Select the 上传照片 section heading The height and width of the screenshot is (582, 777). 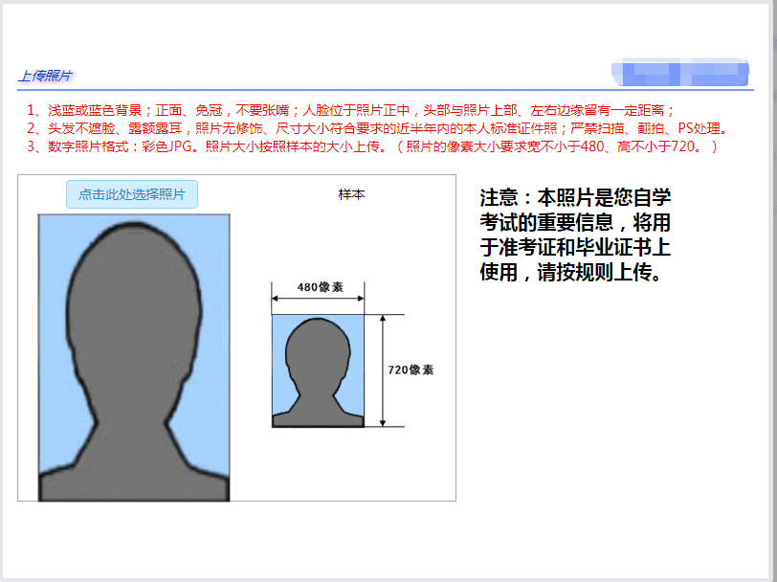(x=45, y=76)
